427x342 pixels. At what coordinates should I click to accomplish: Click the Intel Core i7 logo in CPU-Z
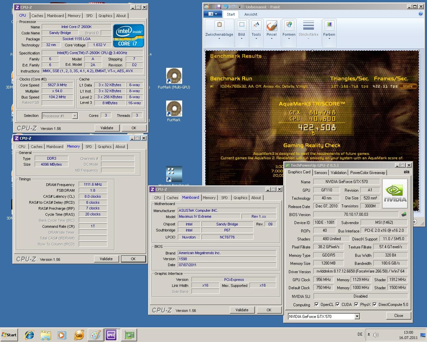[128, 35]
